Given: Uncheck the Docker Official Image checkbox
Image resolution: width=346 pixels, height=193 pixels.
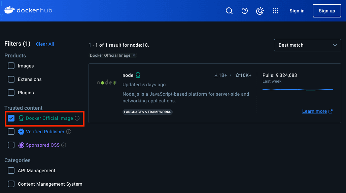Looking at the screenshot, I should (x=11, y=118).
